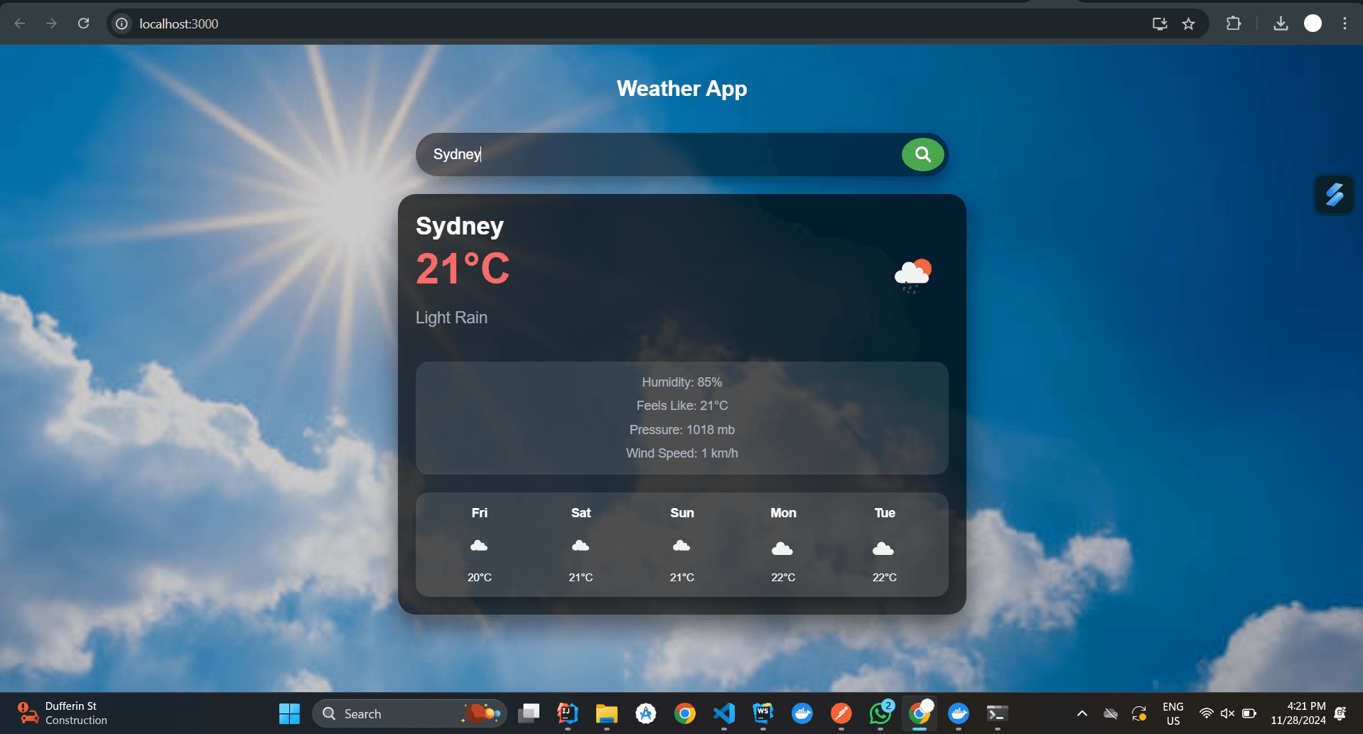
Task: Open Chrome's three-dot menu
Action: [1345, 23]
